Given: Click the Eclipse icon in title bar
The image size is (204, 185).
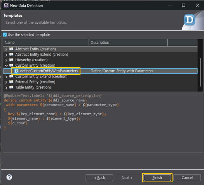Looking at the screenshot, I should coord(6,5).
